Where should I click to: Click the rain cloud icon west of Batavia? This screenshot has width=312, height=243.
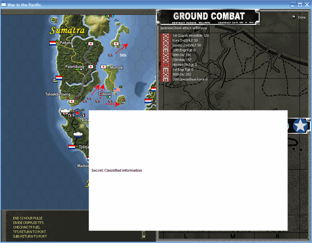click(65, 112)
